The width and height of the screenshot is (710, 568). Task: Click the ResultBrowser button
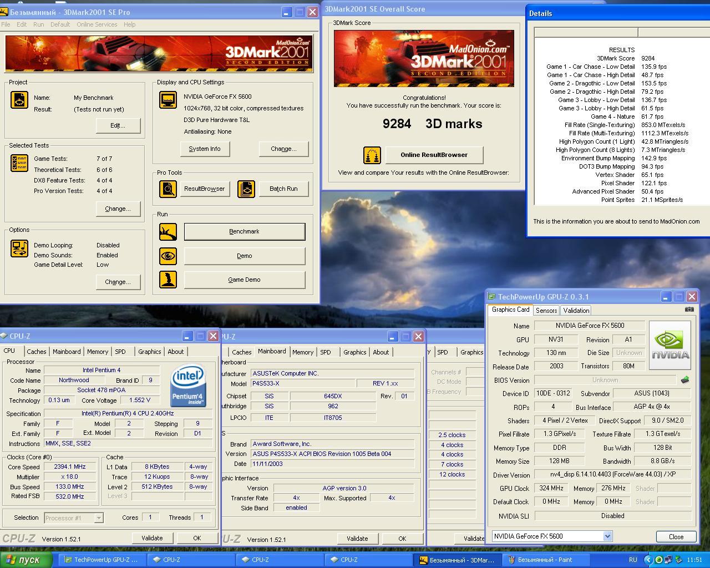(205, 189)
